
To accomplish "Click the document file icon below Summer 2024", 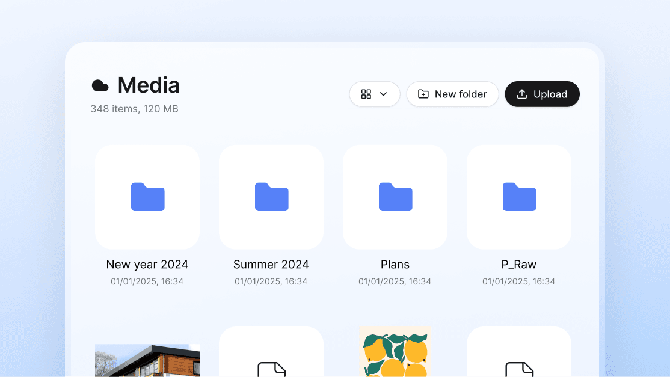I will [x=271, y=367].
